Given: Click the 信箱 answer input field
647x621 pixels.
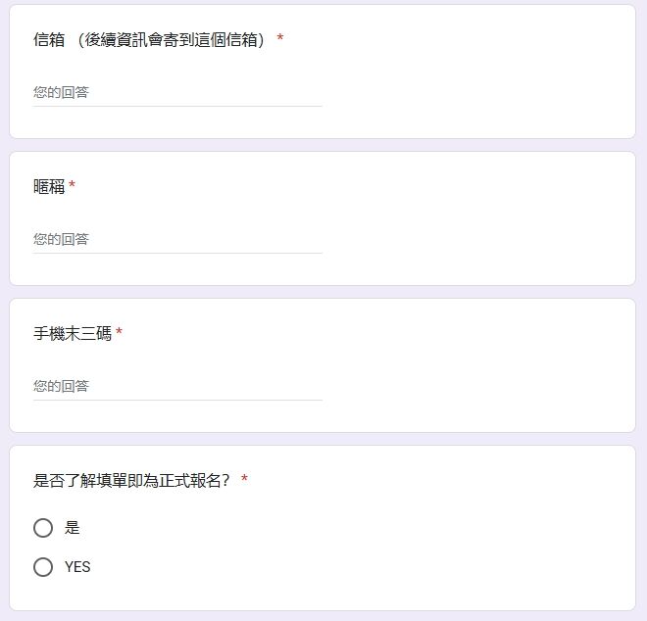Looking at the screenshot, I should pos(177,92).
